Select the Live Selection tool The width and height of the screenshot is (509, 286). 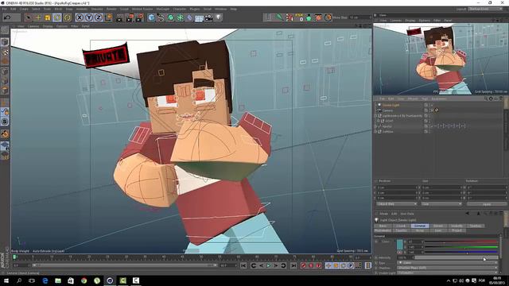(x=29, y=17)
